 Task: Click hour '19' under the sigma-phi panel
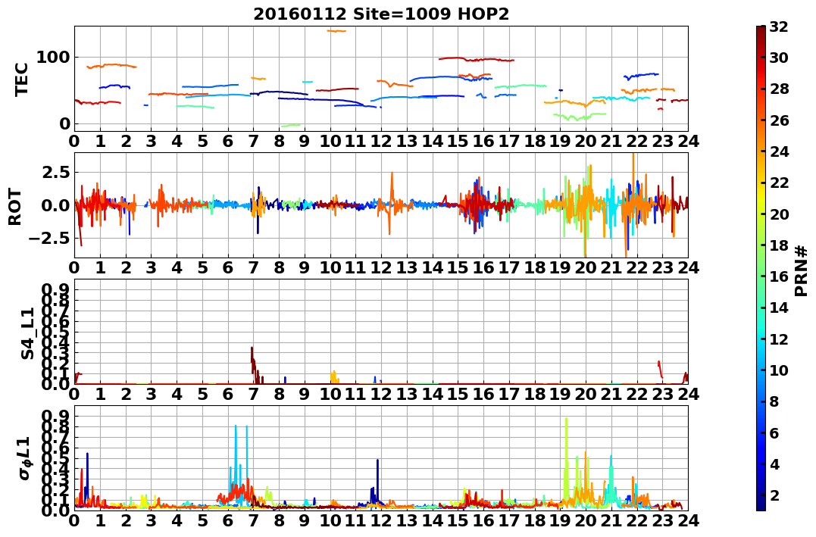click(561, 520)
